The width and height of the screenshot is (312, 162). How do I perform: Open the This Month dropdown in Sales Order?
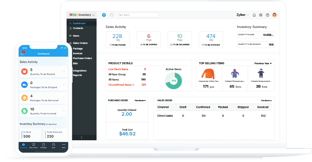[266, 101]
